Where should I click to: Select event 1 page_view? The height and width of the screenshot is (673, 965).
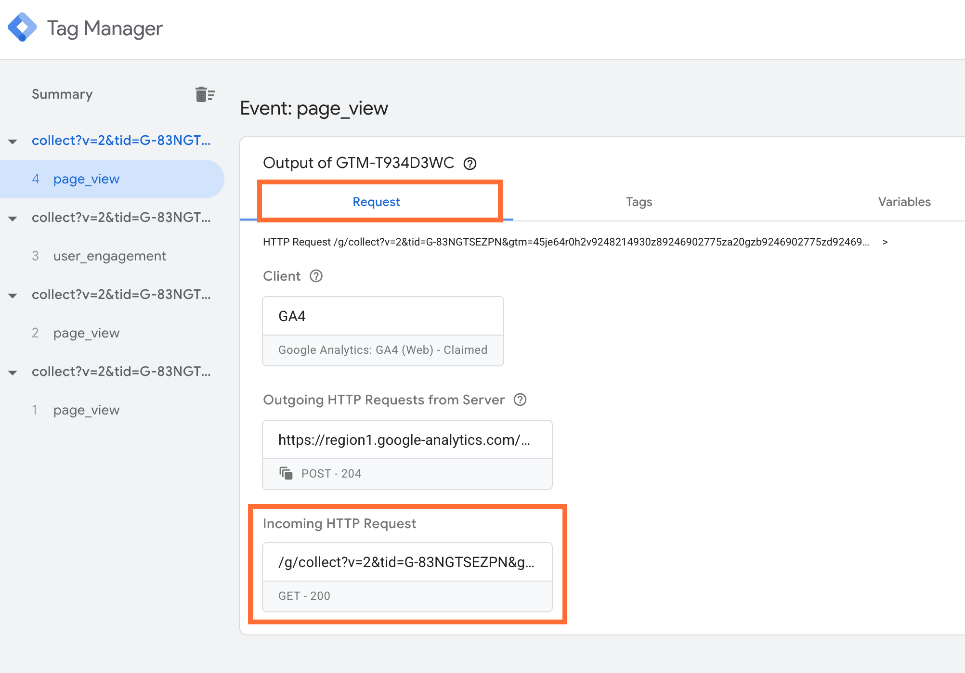[86, 410]
